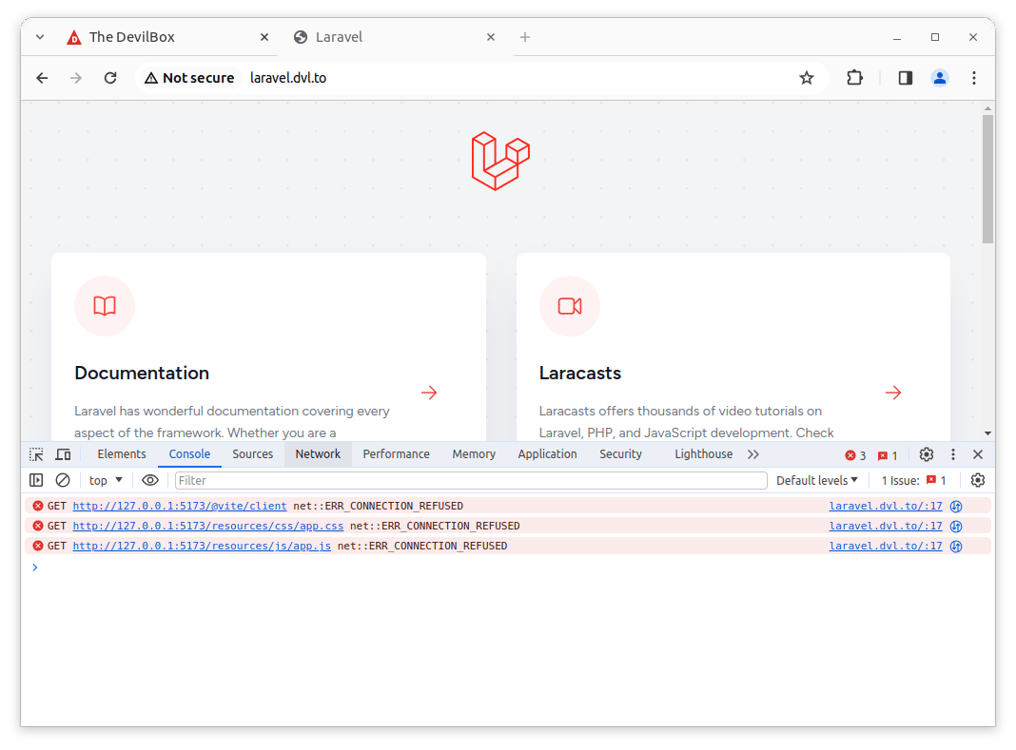Open console settings gear icon
The image size is (1016, 750).
(977, 480)
